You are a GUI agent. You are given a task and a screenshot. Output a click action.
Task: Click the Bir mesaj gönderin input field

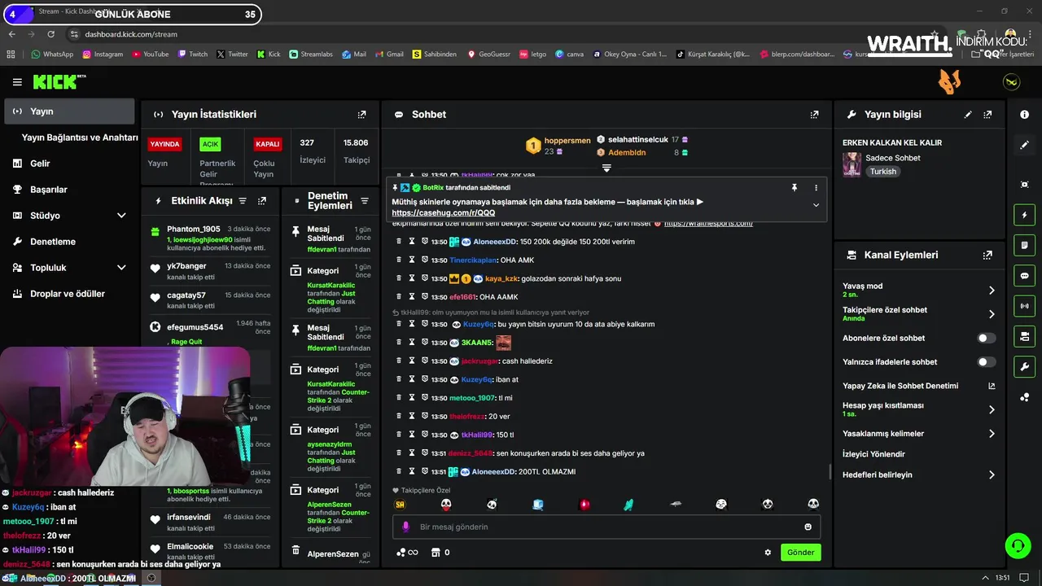pos(606,527)
